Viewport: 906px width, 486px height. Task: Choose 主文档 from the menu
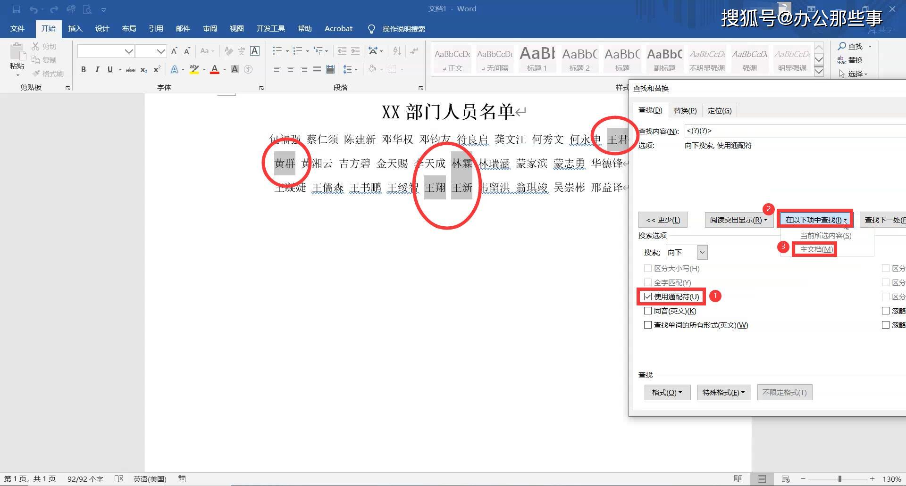coord(816,249)
